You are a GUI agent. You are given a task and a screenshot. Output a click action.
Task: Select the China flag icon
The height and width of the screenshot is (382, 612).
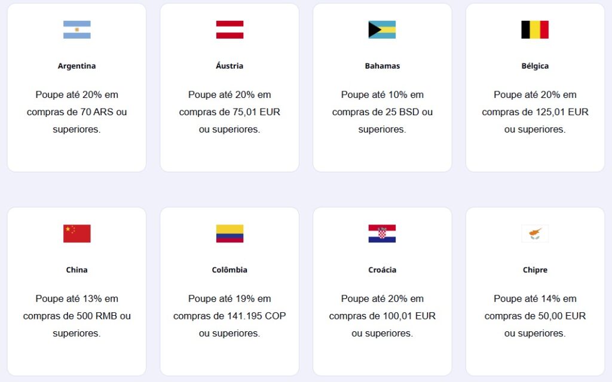coord(76,233)
